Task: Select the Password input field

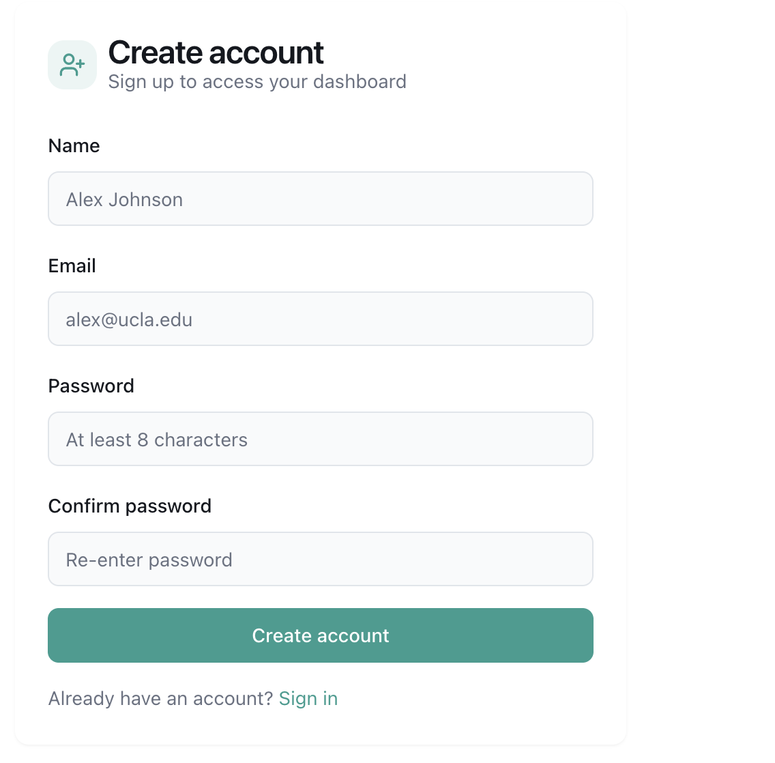Action: (x=320, y=439)
